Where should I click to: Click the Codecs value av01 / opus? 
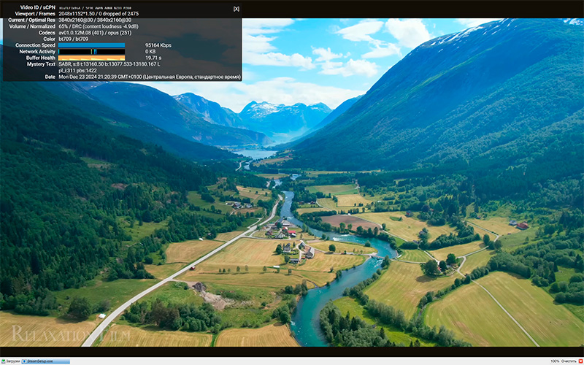pyautogui.click(x=96, y=33)
